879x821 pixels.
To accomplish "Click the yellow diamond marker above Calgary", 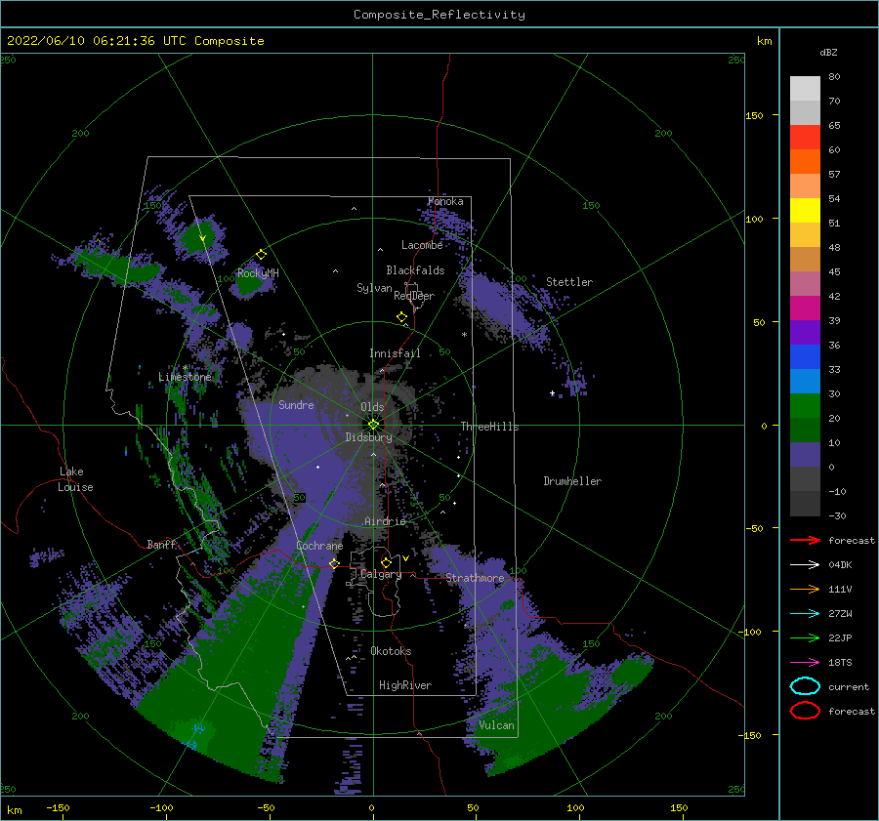I will coord(386,562).
